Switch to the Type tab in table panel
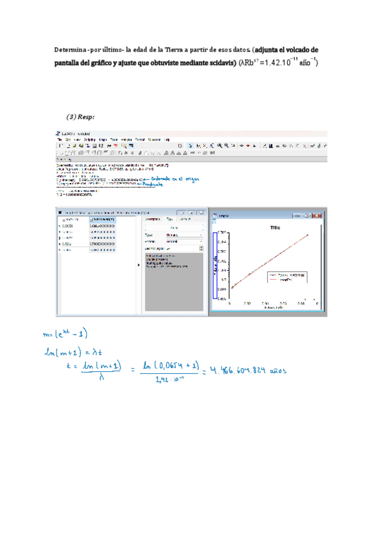 click(170, 219)
